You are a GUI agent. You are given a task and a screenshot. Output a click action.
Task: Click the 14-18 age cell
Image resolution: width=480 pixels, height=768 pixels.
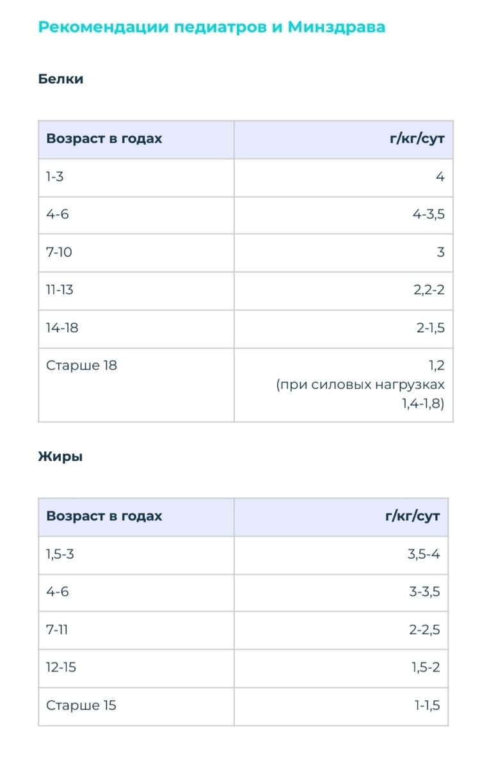coord(62,328)
